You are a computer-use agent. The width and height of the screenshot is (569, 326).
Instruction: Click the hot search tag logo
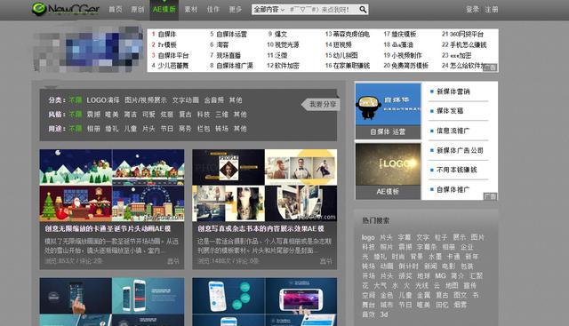pyautogui.click(x=368, y=237)
